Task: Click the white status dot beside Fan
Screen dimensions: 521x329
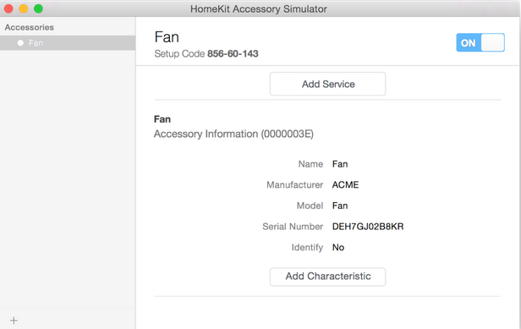Action: coord(20,43)
